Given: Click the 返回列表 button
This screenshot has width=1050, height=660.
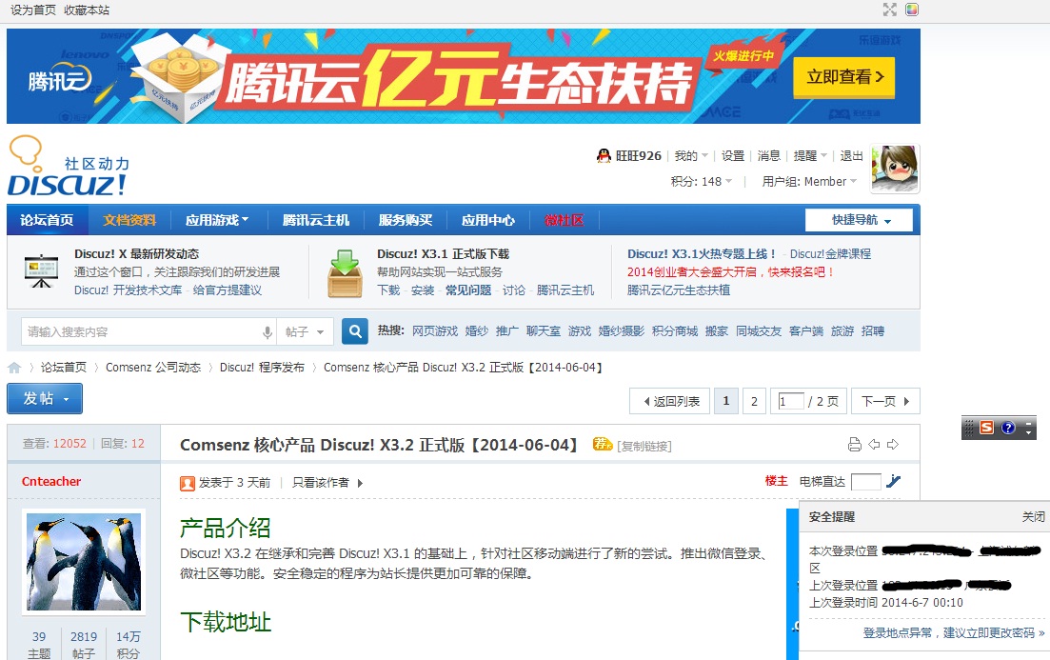Looking at the screenshot, I should pyautogui.click(x=669, y=401).
